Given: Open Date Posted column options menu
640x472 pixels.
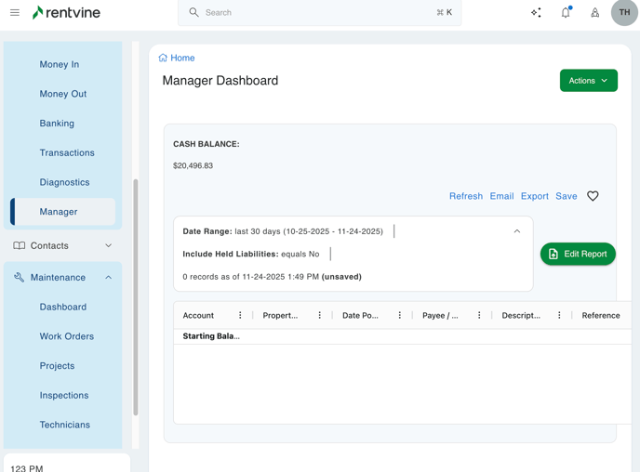Looking at the screenshot, I should tap(400, 316).
